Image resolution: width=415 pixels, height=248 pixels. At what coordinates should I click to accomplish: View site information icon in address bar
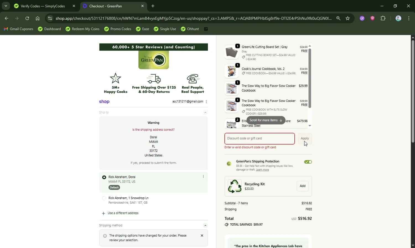50,18
